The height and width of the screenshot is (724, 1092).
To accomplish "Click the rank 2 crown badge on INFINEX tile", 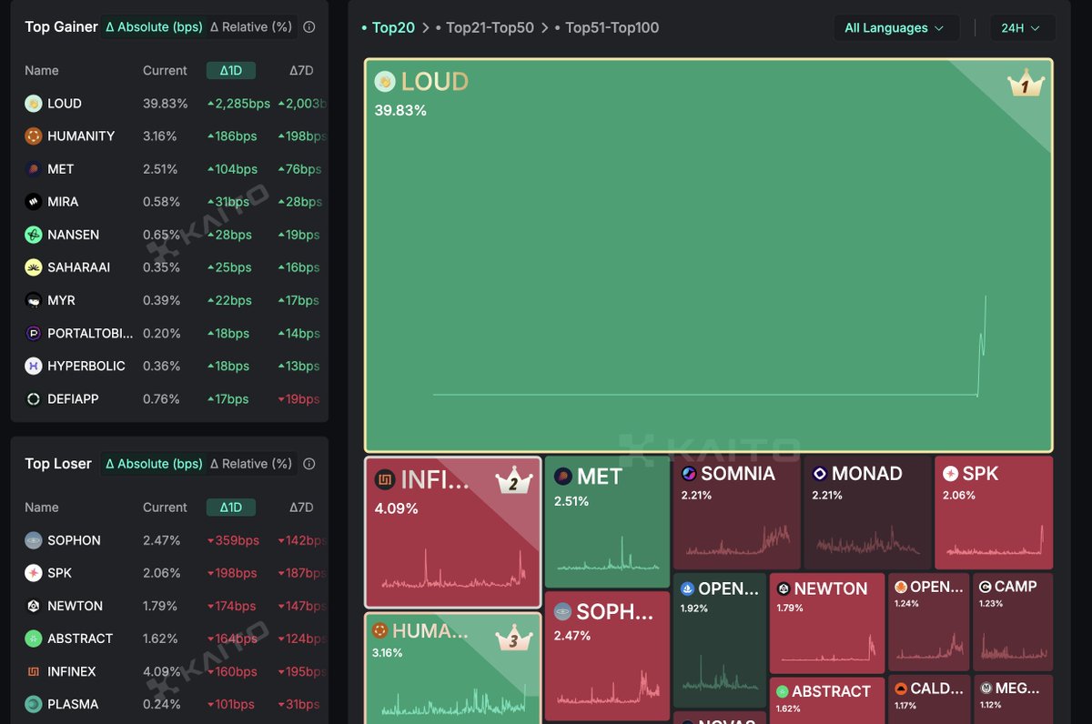I will [513, 483].
